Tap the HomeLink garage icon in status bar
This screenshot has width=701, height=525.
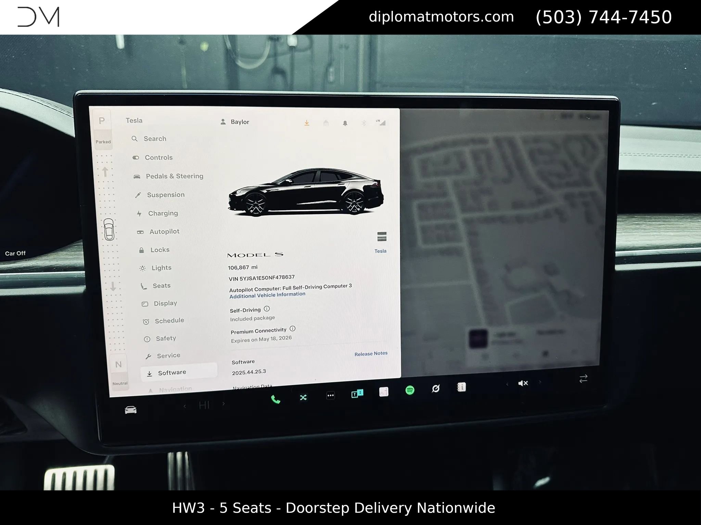tap(326, 123)
